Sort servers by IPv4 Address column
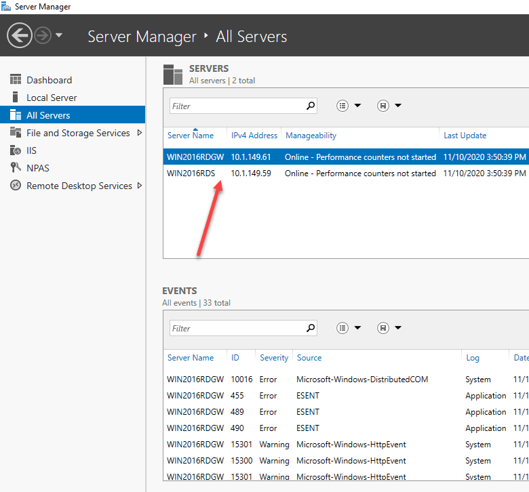 pyautogui.click(x=254, y=136)
